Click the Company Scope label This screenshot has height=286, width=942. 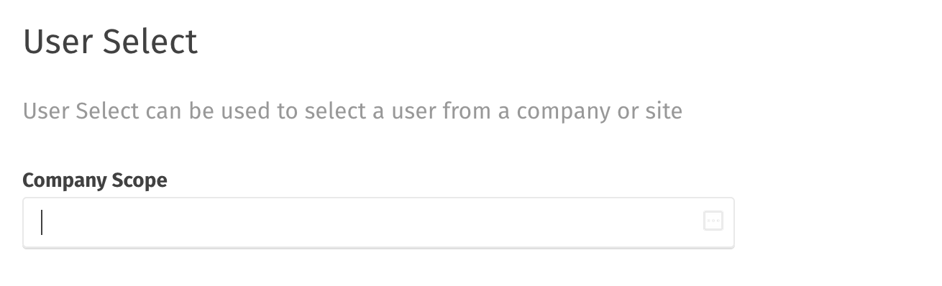[x=95, y=180]
